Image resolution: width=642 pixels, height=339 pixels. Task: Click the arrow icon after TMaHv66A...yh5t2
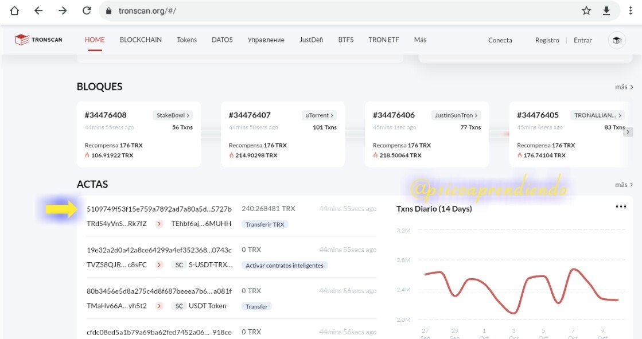(x=159, y=306)
